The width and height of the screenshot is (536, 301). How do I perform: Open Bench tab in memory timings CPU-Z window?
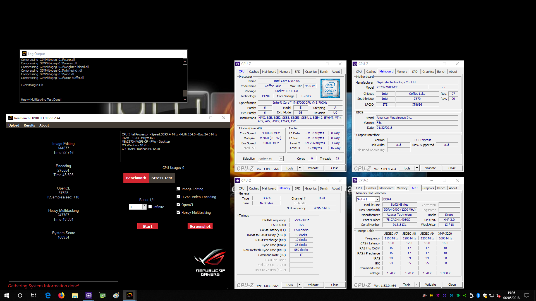point(324,188)
